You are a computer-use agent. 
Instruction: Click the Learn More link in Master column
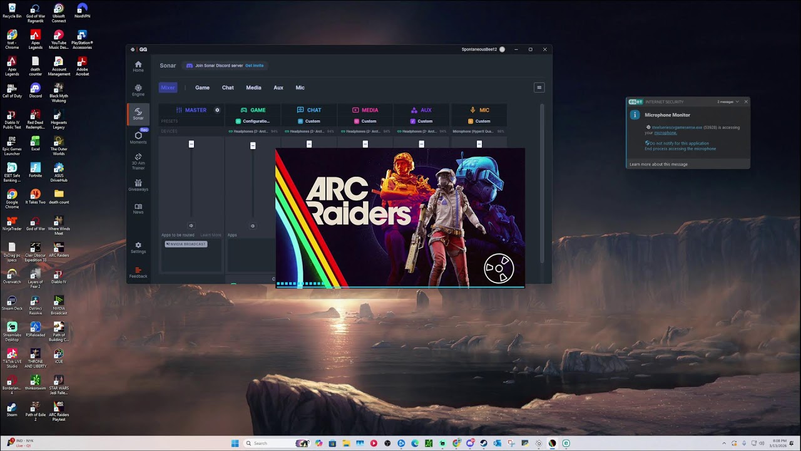click(x=211, y=235)
